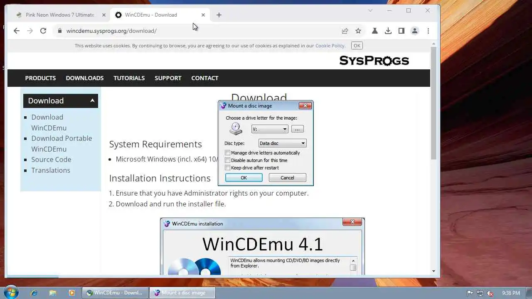Click the vertical page scrollbar thumb

(x=433, y=103)
